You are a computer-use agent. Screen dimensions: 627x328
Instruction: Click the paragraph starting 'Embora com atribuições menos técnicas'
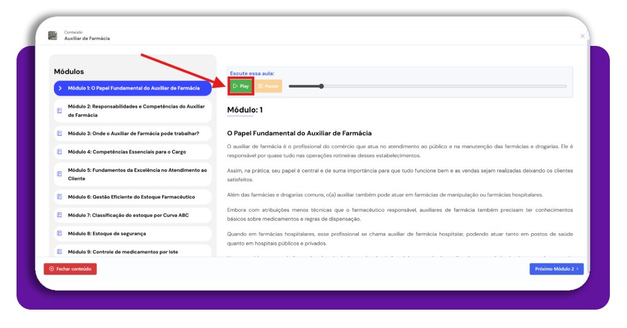[400, 215]
